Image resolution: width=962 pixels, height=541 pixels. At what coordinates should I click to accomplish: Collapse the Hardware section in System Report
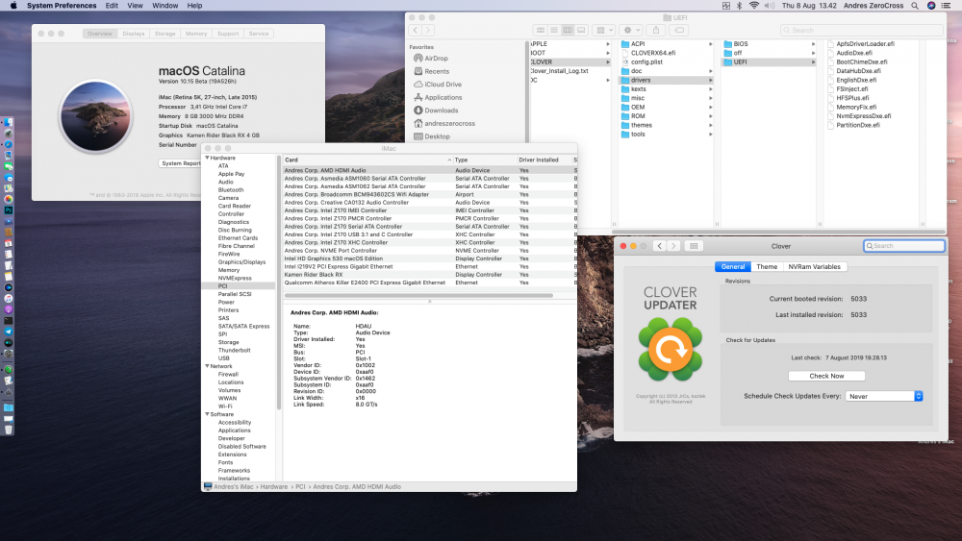(208, 158)
